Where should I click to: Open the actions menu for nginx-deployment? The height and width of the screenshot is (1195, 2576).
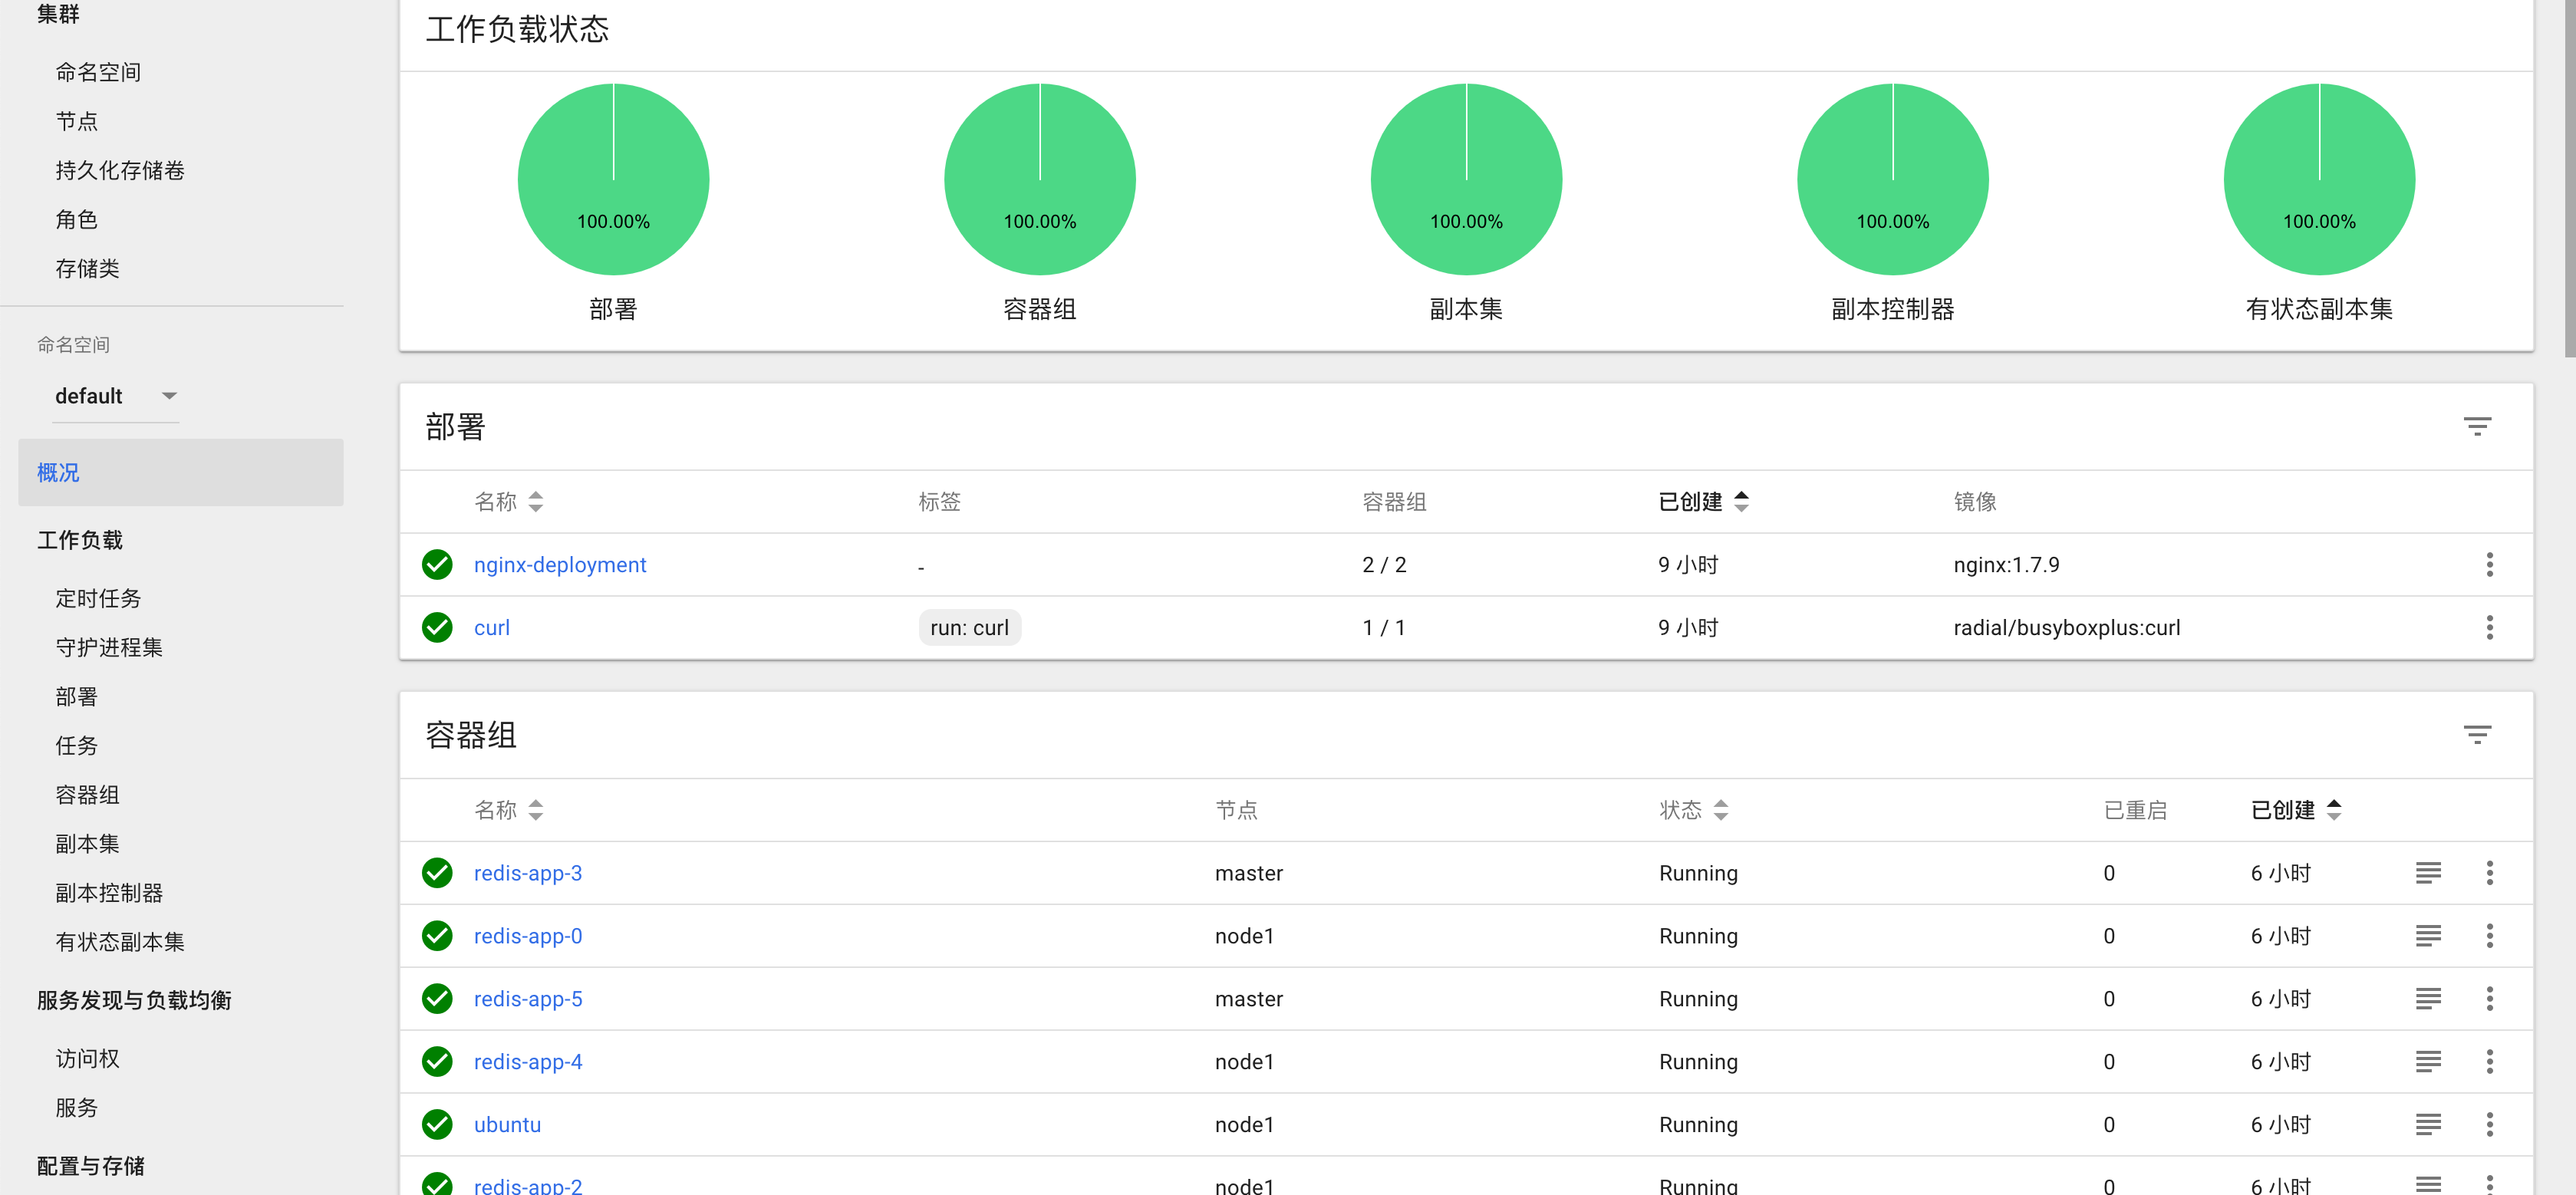tap(2489, 564)
